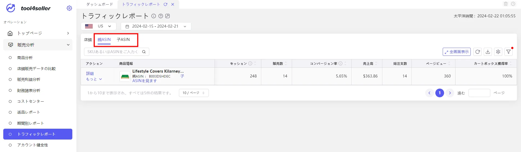Open アカウント健全性 in the sidebar
The image size is (521, 152).
tap(33, 145)
